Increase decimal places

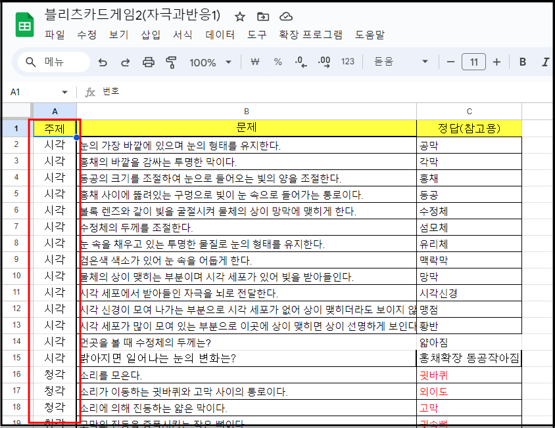(324, 62)
